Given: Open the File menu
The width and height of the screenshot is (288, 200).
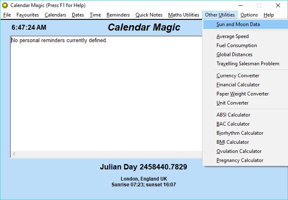Looking at the screenshot, I should click(x=7, y=15).
